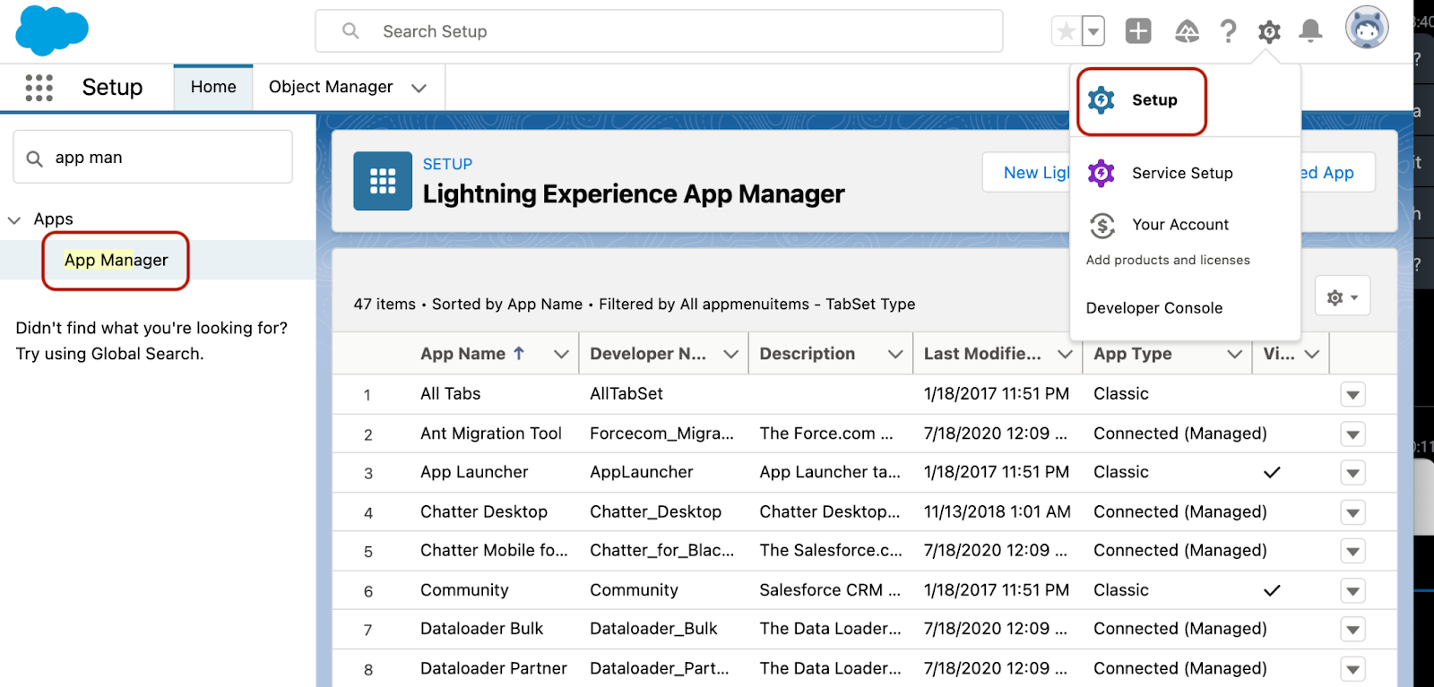This screenshot has height=687, width=1434.
Task: Open the App Name column menu chevron
Action: (x=561, y=354)
